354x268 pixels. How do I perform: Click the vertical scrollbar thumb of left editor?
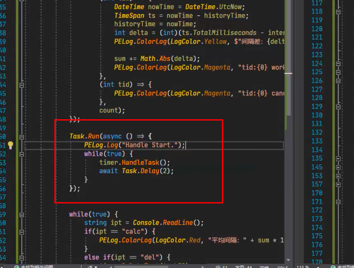click(288, 58)
